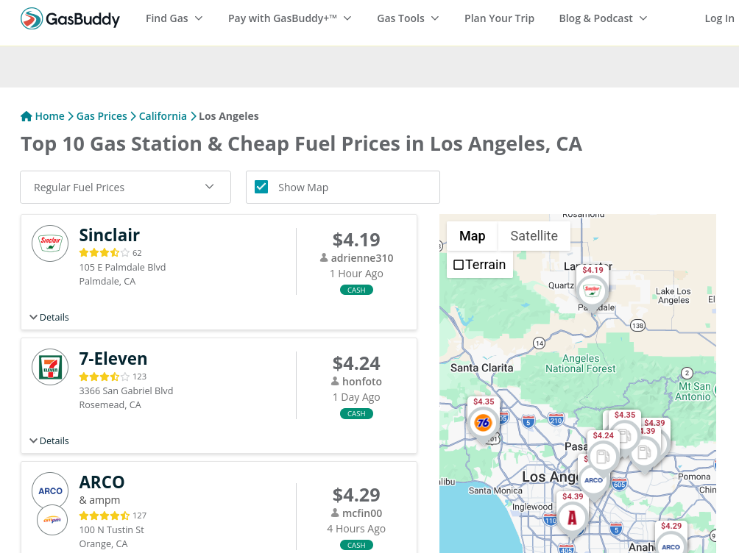Image resolution: width=739 pixels, height=553 pixels.
Task: Click the GasBuddy logo icon
Action: [x=32, y=18]
